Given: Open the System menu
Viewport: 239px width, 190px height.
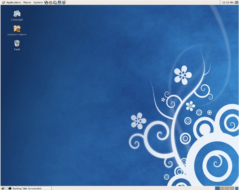Looking at the screenshot, I should (x=38, y=2).
